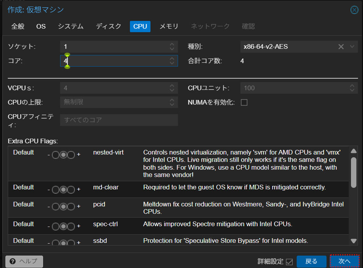
Task: Click scrollbar down arrow in CPU flags list
Action: [353, 241]
